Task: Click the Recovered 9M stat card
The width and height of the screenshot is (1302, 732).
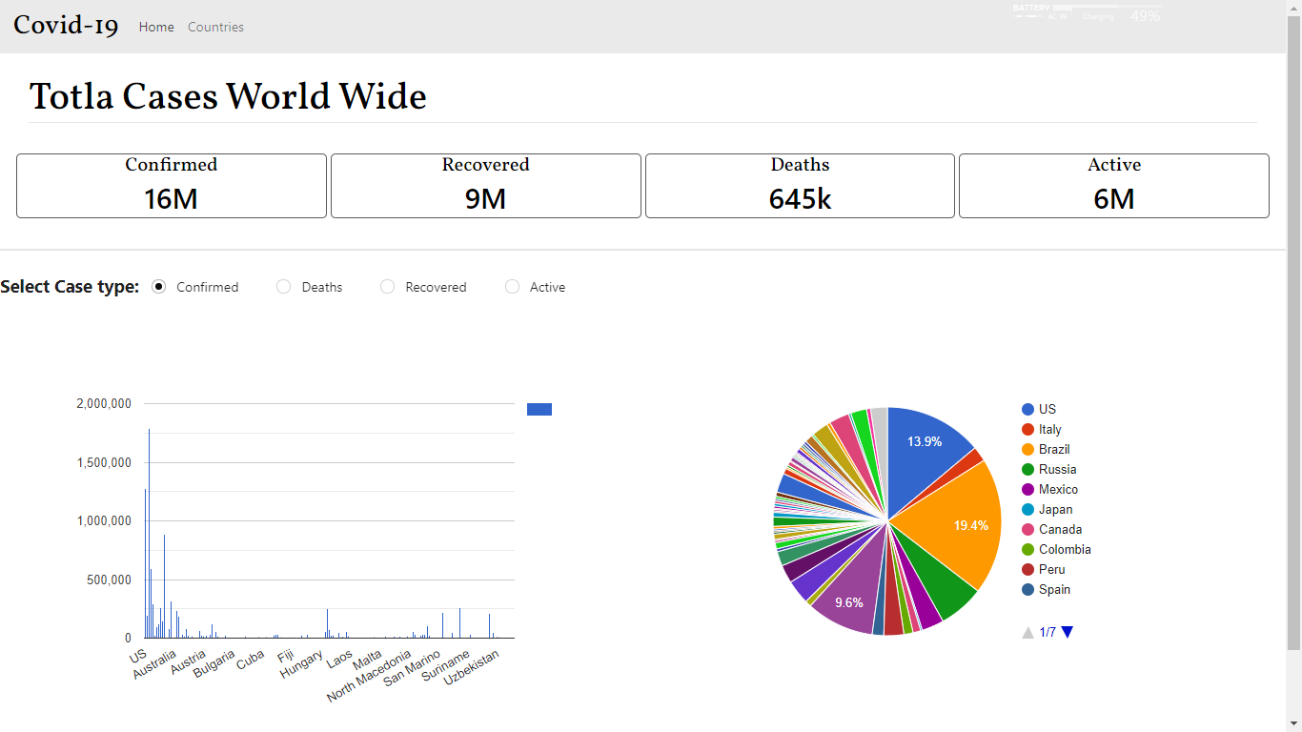Action: coord(485,186)
